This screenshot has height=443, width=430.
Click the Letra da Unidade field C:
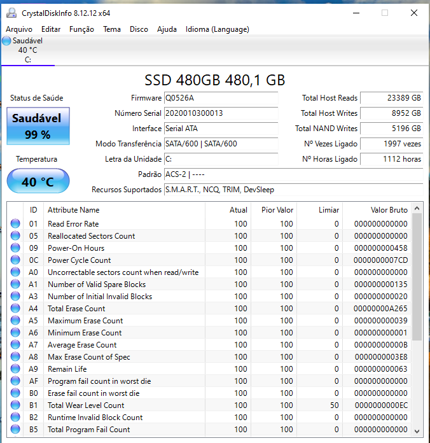(x=221, y=159)
